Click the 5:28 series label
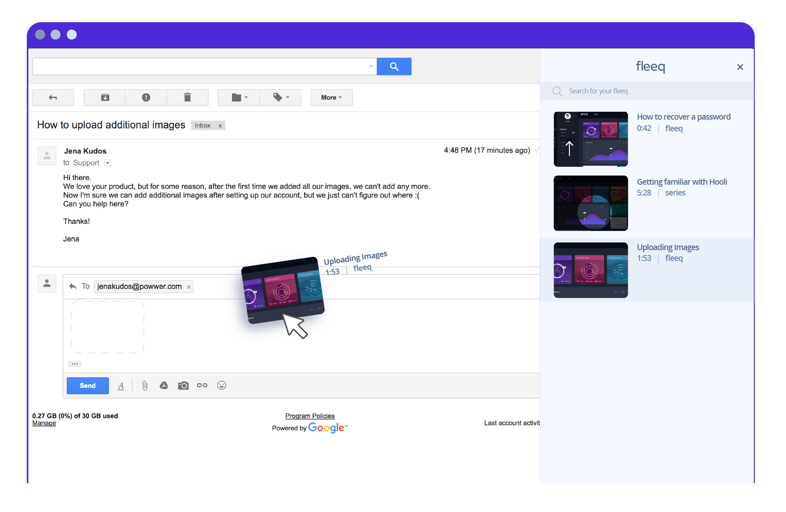 (661, 193)
